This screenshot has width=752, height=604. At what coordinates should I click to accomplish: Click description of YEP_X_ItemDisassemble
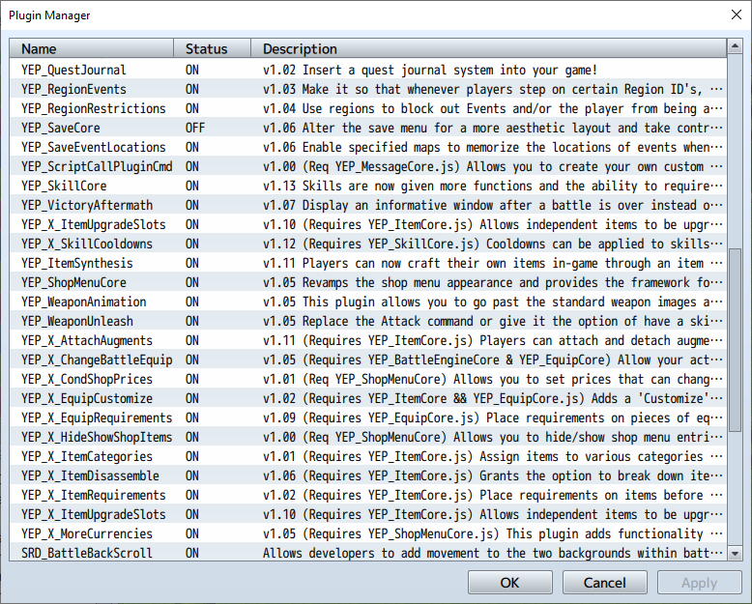click(x=493, y=476)
